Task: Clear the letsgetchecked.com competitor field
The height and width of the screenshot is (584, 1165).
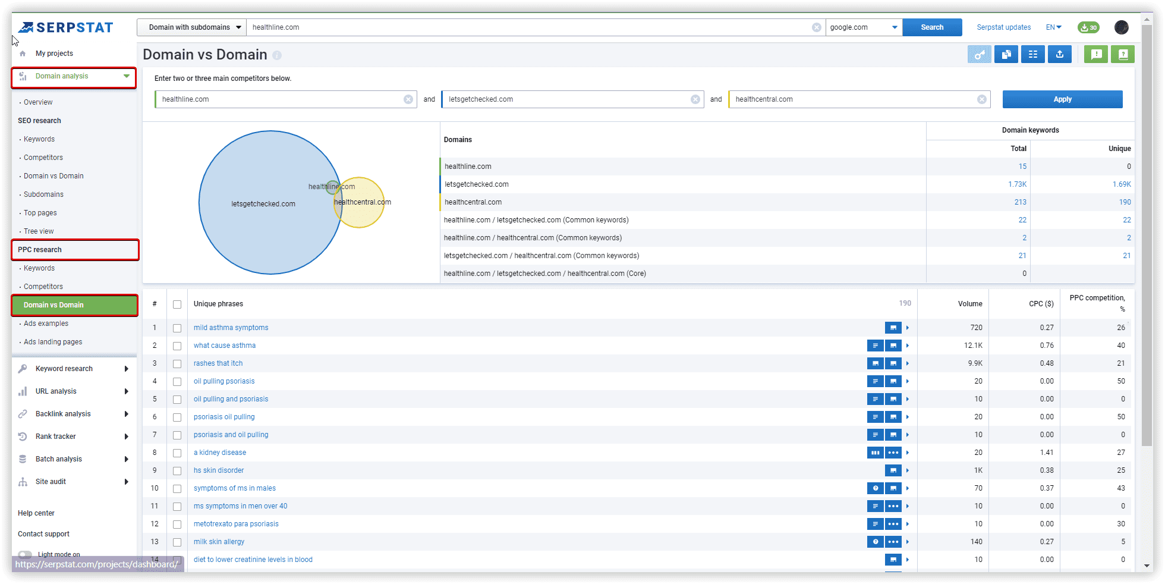Action: click(x=695, y=99)
